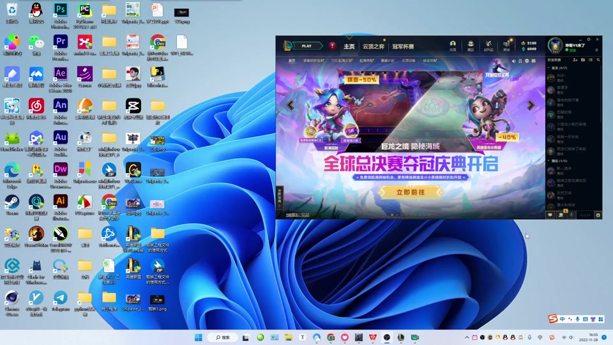This screenshot has width=613, height=345.
Task: Go to previous banner with left arrow
Action: tap(290, 105)
